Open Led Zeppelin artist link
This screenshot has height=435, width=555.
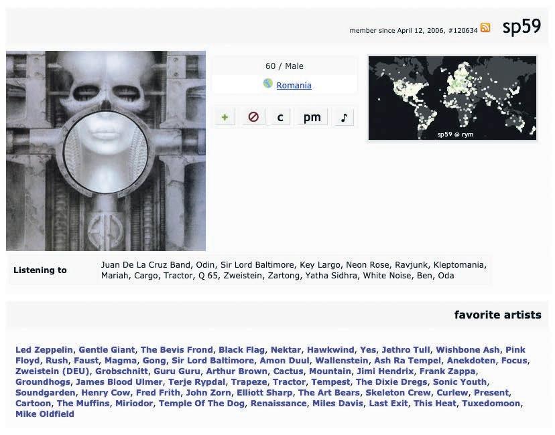[x=44, y=350]
